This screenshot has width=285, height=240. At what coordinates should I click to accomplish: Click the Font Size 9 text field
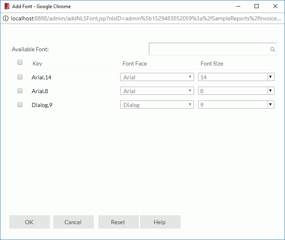[x=233, y=105]
